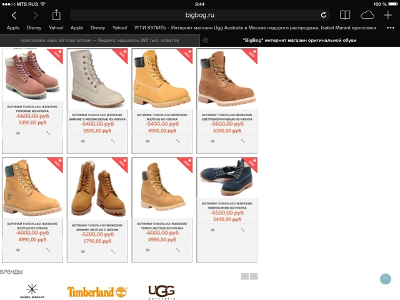The image size is (400, 300).
Task: Tap the Safari back arrow
Action: pos(14,15)
